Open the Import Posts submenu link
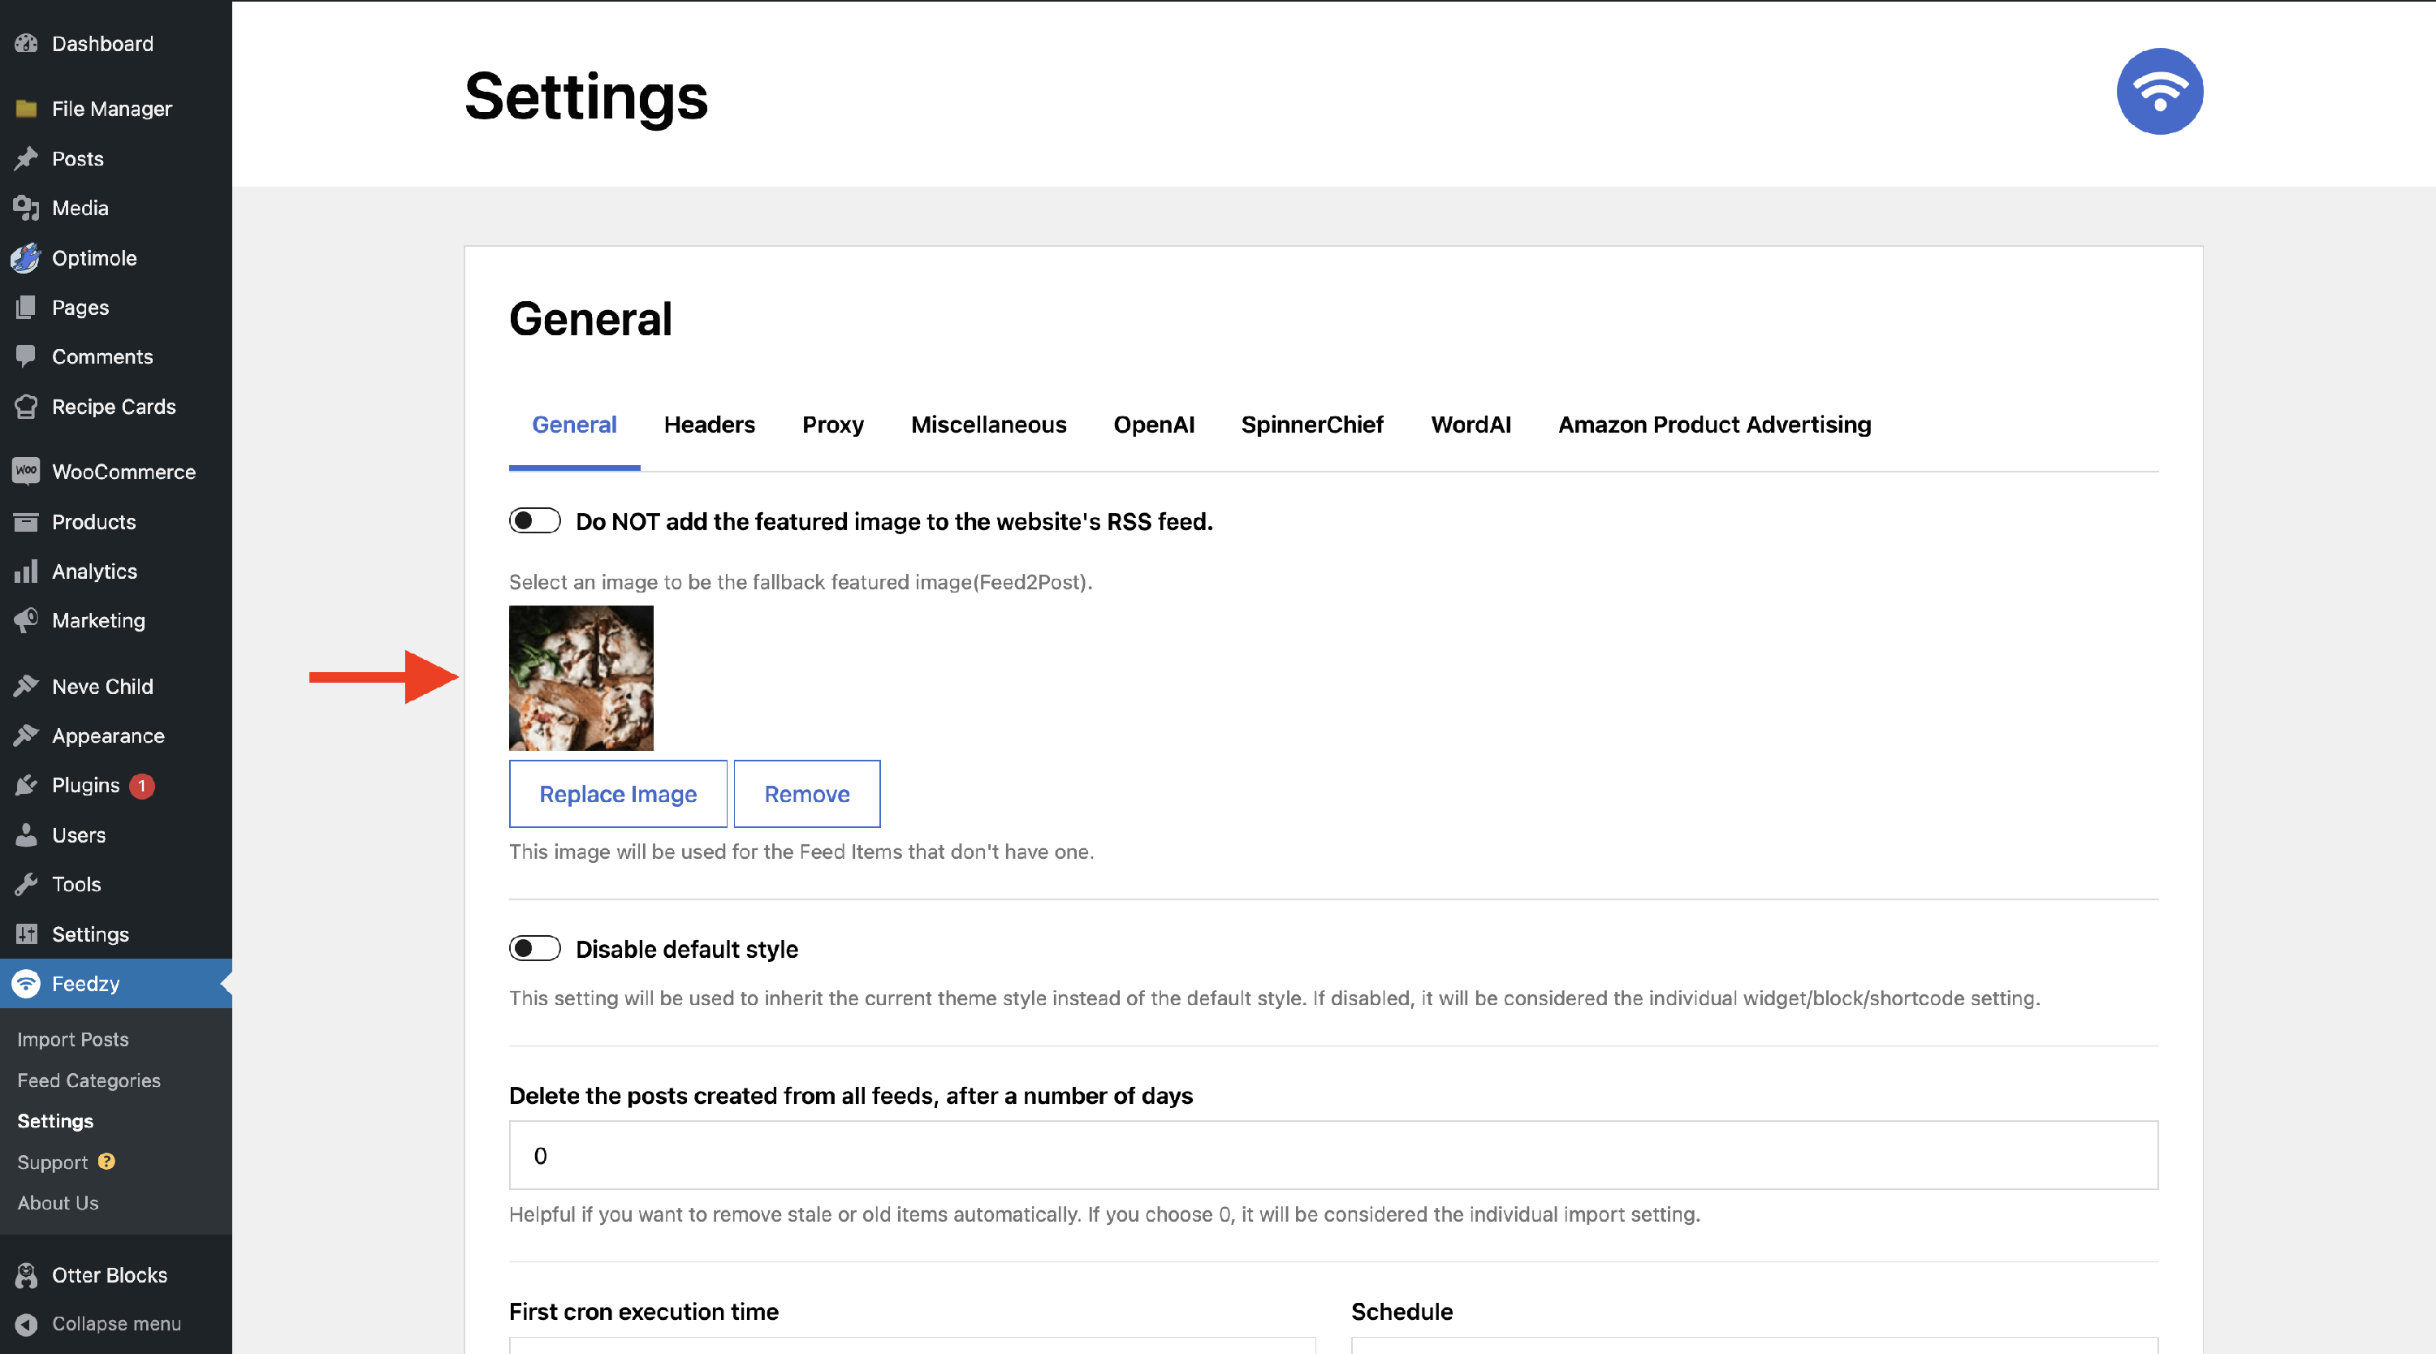2436x1354 pixels. [73, 1039]
